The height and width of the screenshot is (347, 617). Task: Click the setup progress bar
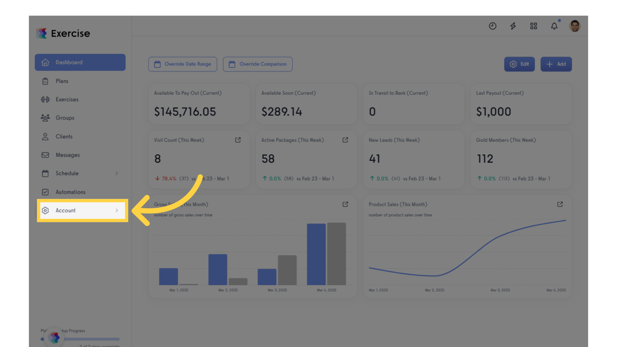pyautogui.click(x=80, y=339)
